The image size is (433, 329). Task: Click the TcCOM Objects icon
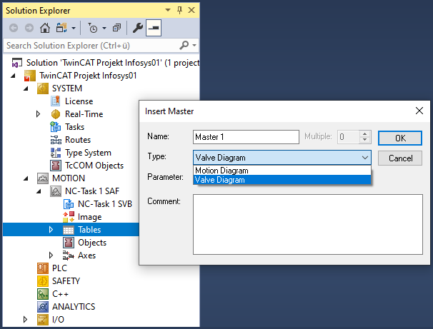(x=56, y=166)
